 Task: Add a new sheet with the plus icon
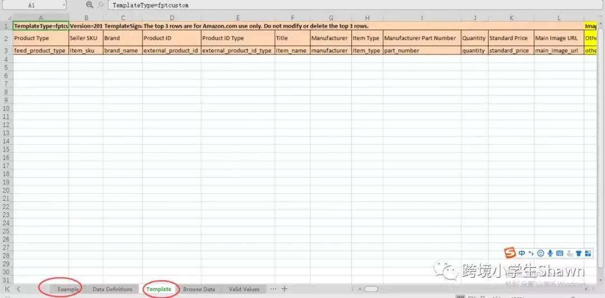click(285, 288)
